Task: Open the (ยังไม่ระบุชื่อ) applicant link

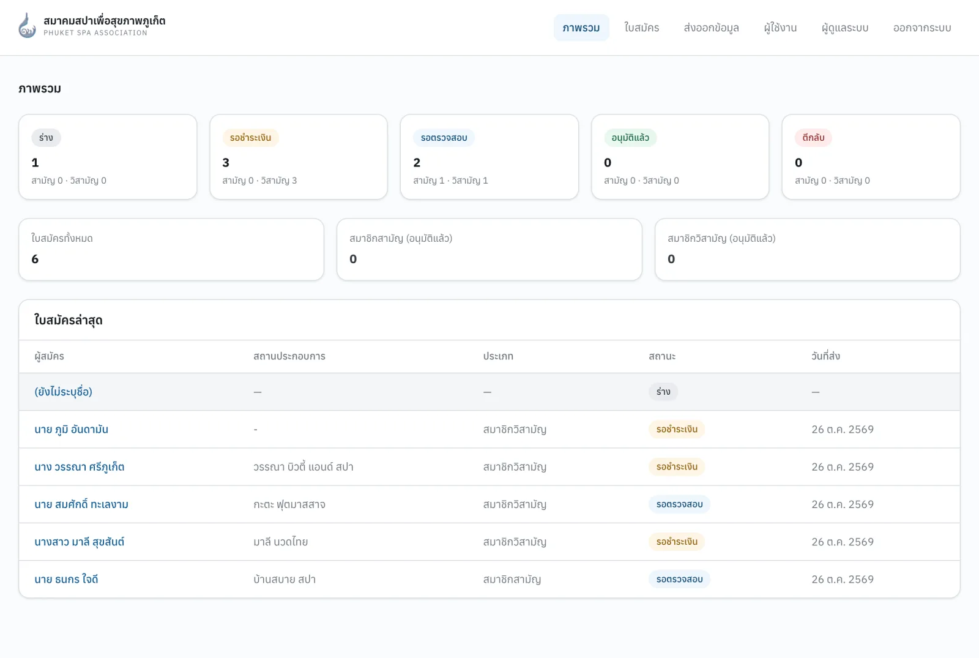Action: click(64, 392)
